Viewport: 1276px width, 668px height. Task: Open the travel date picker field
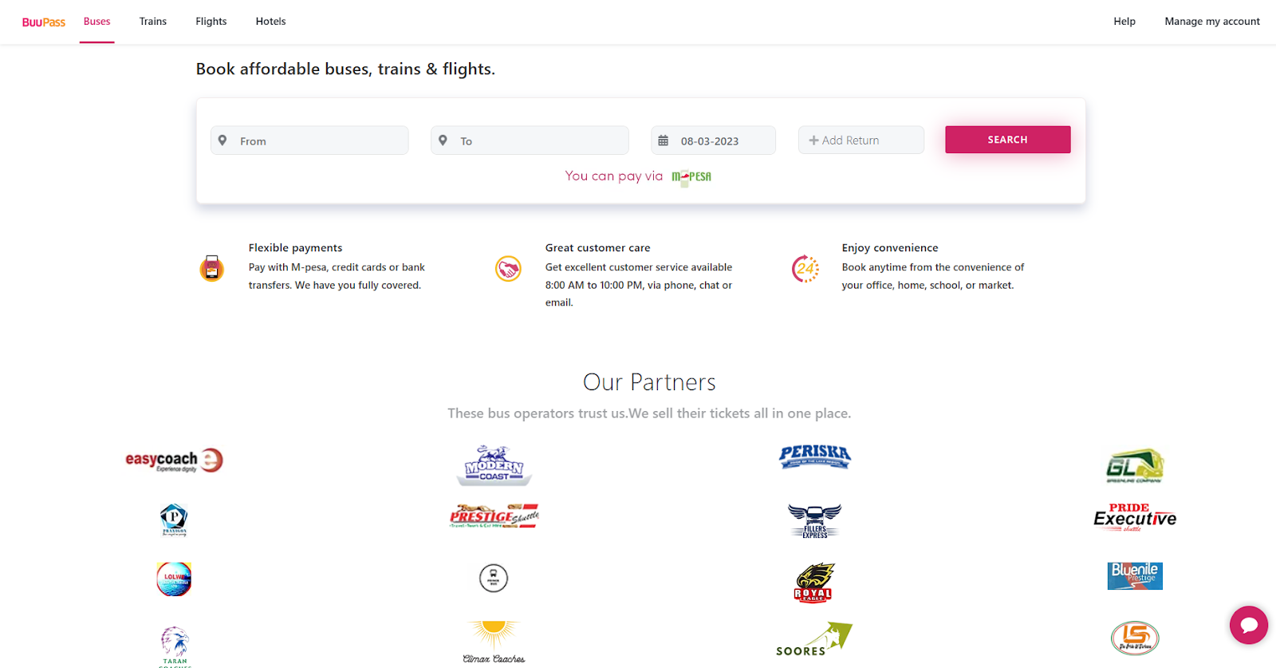click(713, 141)
